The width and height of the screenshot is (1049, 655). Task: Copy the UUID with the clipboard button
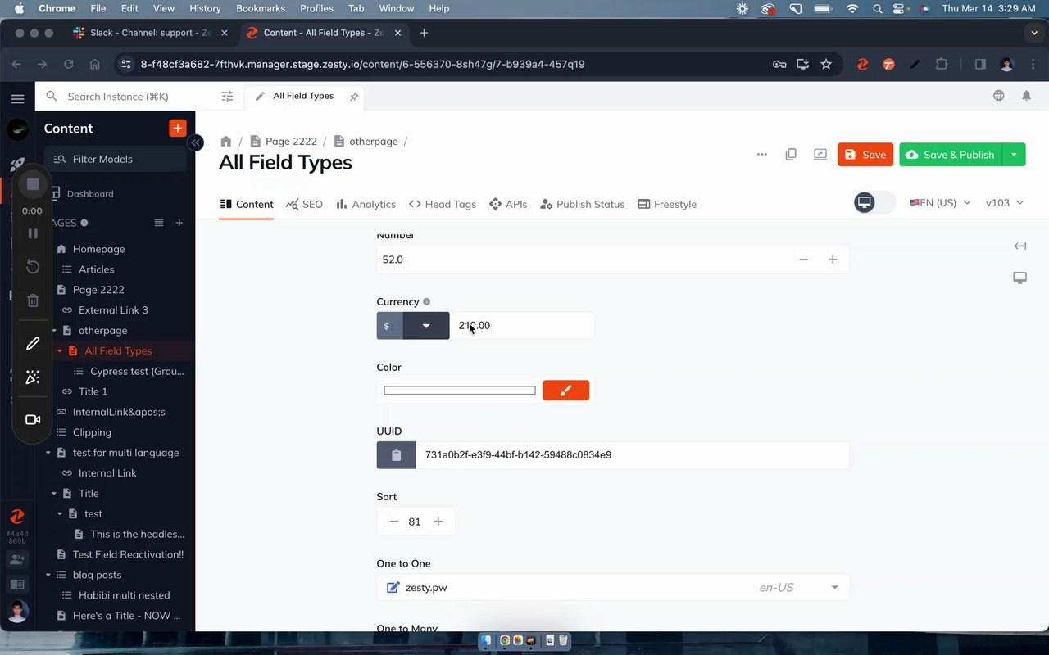396,455
